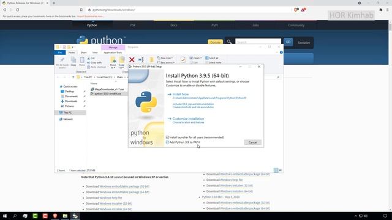Open File tab in File Explorer
Screen dimensions: 392x220
coord(60,53)
